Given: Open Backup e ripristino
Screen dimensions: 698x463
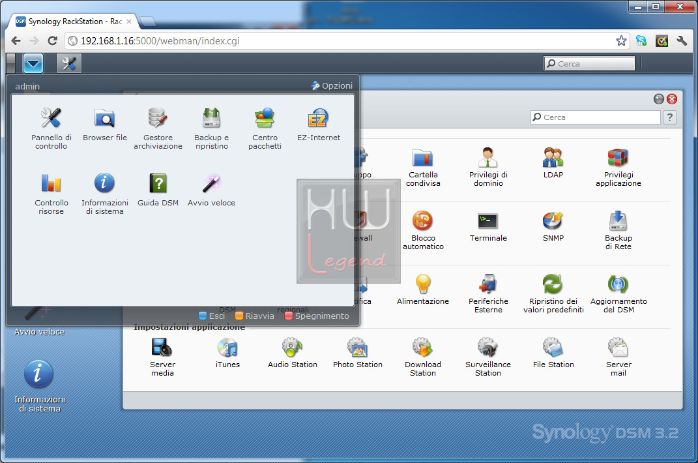Looking at the screenshot, I should click(x=211, y=128).
